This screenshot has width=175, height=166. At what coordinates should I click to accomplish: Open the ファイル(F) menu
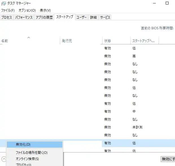pyautogui.click(x=8, y=10)
